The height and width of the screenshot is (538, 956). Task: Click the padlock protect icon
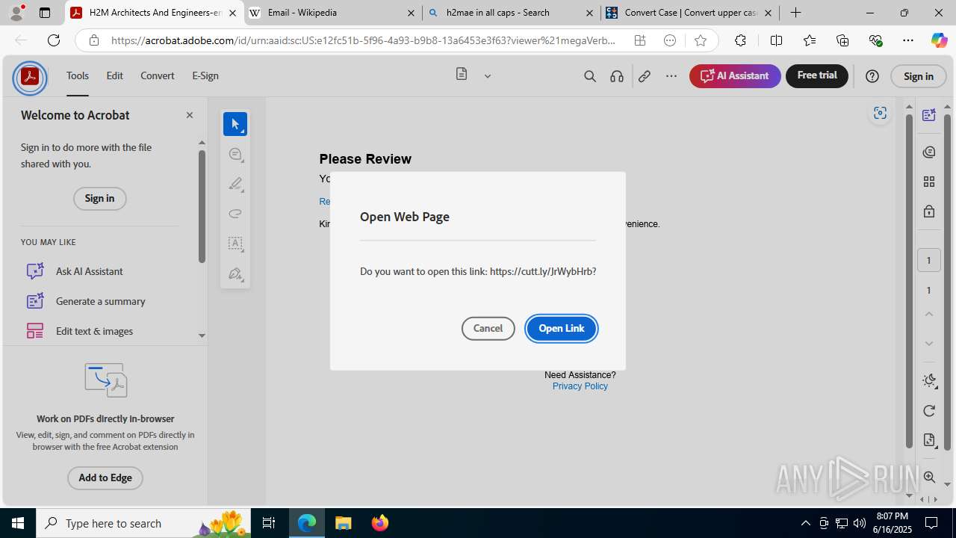click(x=929, y=211)
